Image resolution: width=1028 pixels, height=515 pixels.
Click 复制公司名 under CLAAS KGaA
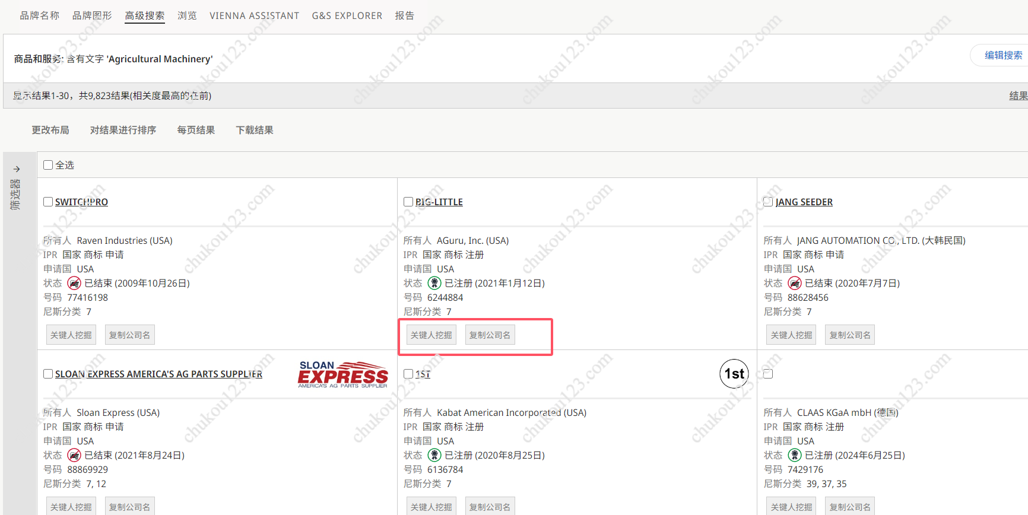pyautogui.click(x=850, y=506)
